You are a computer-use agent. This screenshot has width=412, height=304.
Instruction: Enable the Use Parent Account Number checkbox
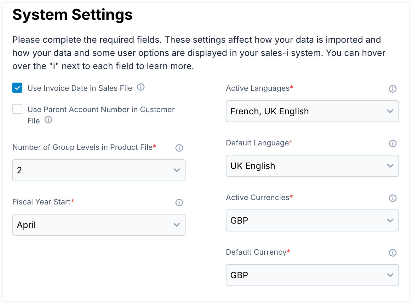[17, 109]
